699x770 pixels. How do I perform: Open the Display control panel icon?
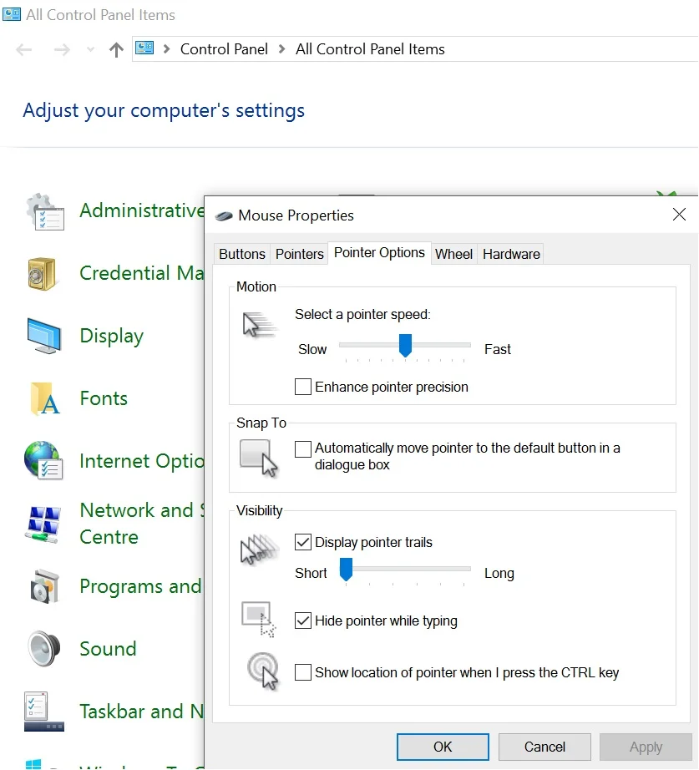[44, 336]
